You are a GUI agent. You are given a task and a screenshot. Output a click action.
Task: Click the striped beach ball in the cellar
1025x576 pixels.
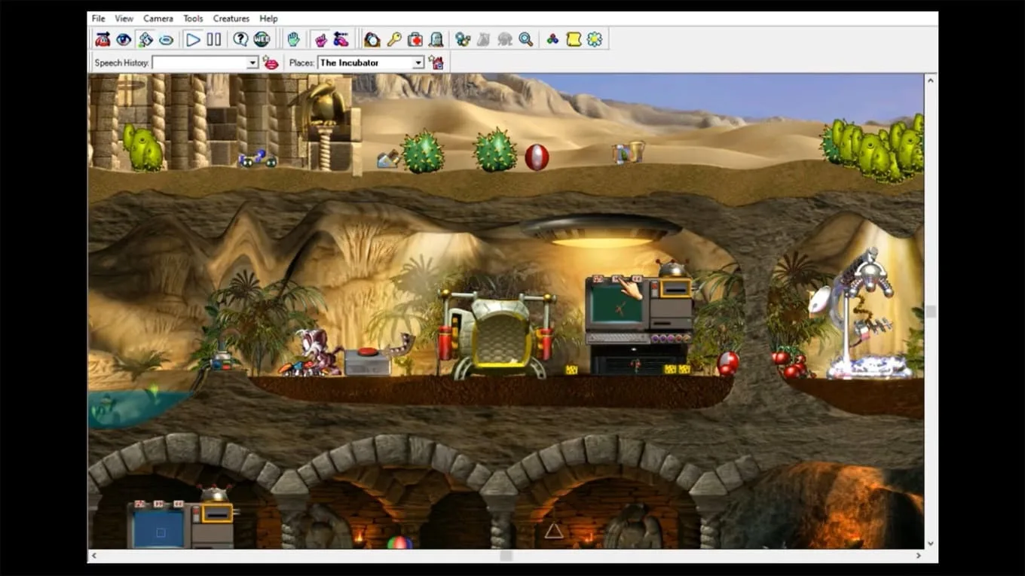[x=399, y=543]
